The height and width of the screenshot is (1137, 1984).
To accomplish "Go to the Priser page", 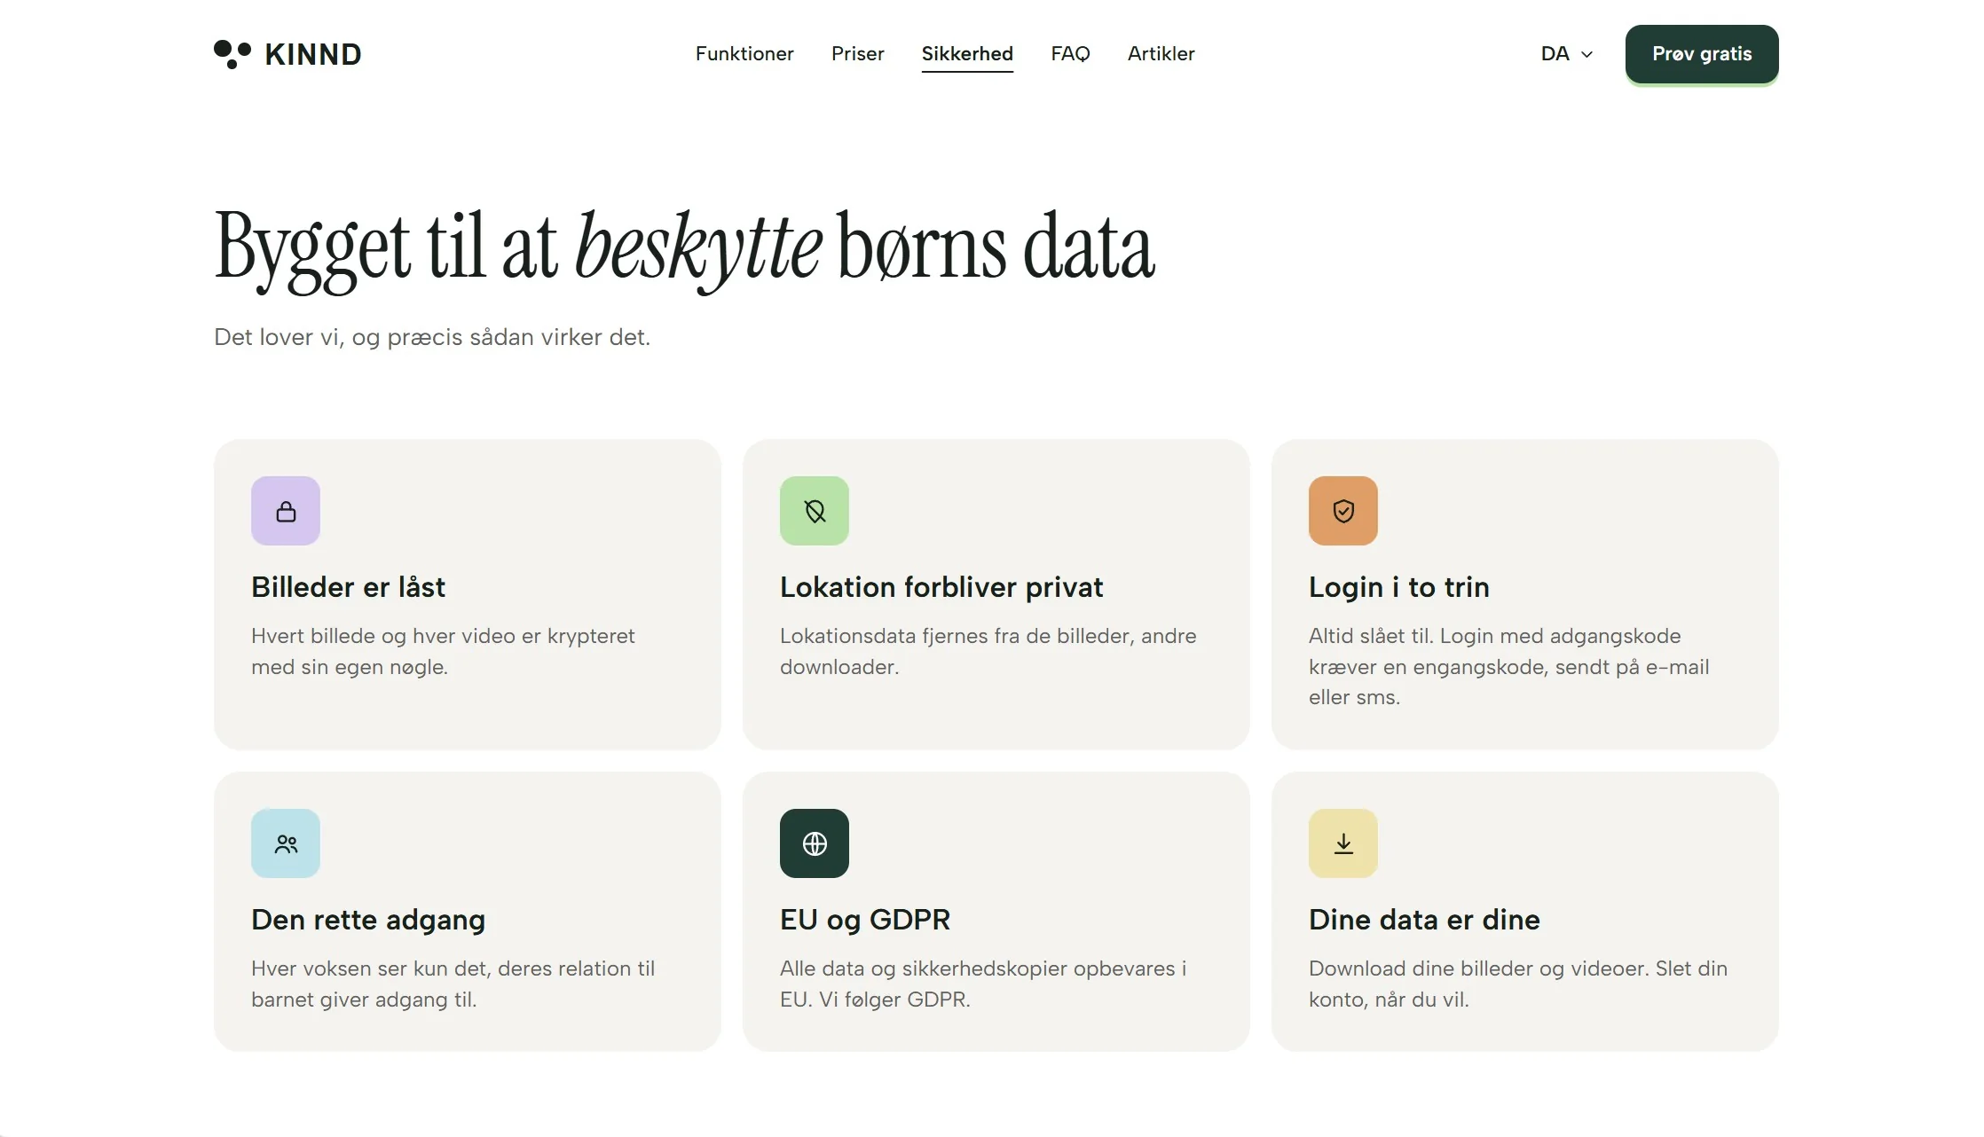I will pyautogui.click(x=857, y=54).
